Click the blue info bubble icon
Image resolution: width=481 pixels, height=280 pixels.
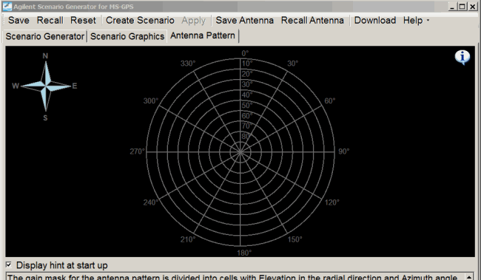click(x=462, y=58)
